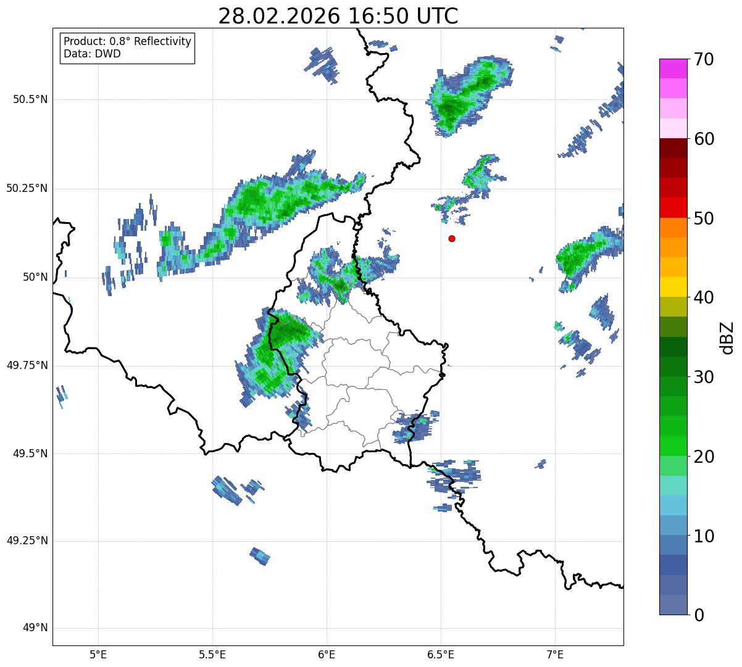Click the 50.25°N latitude label
The height and width of the screenshot is (667, 742).
point(27,188)
